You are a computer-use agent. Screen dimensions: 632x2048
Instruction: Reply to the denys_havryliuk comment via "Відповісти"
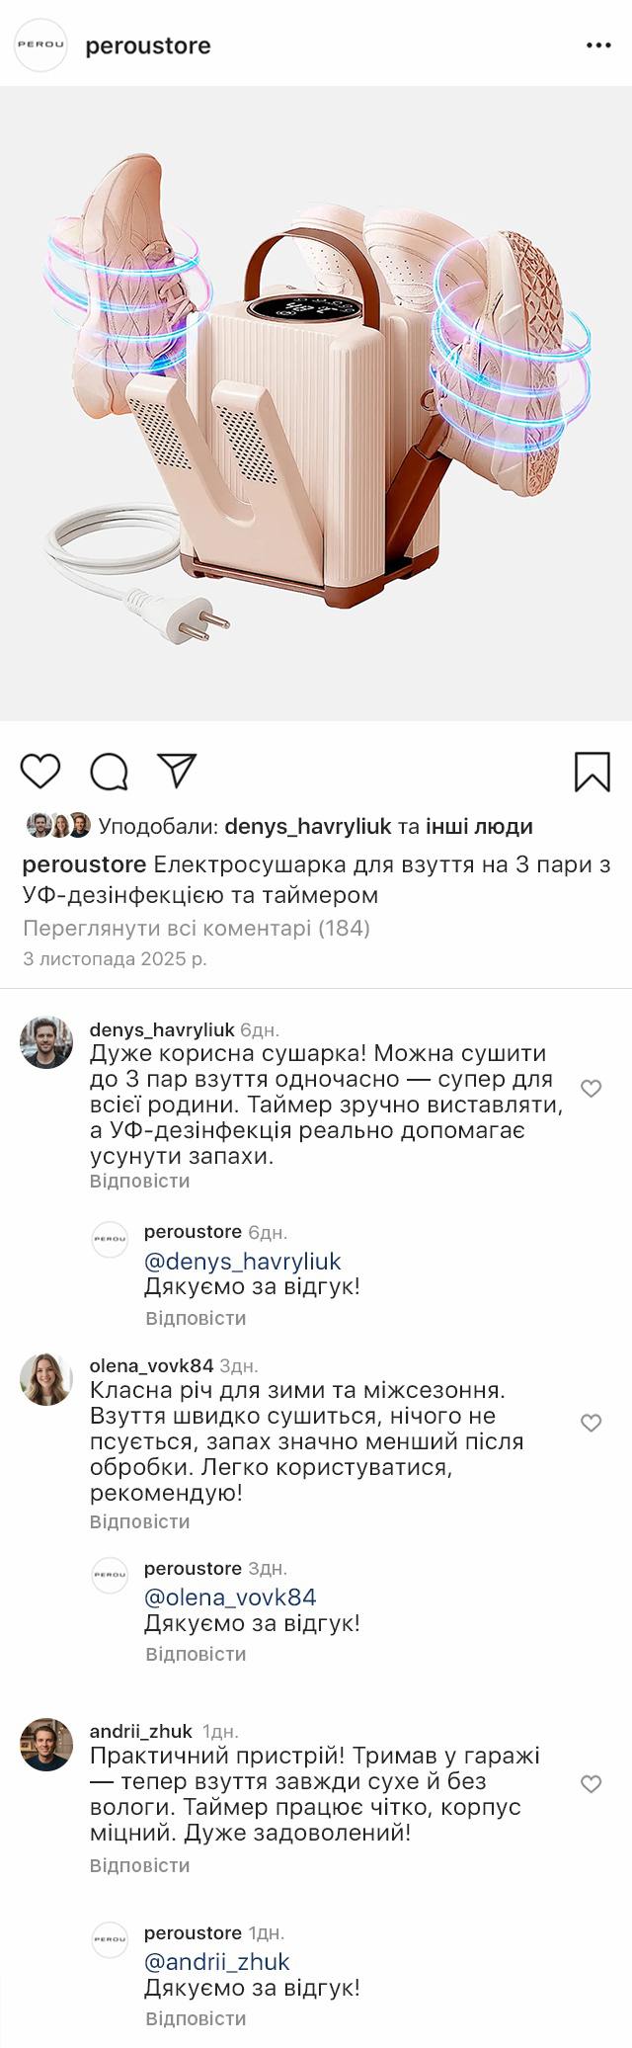pyautogui.click(x=139, y=1181)
